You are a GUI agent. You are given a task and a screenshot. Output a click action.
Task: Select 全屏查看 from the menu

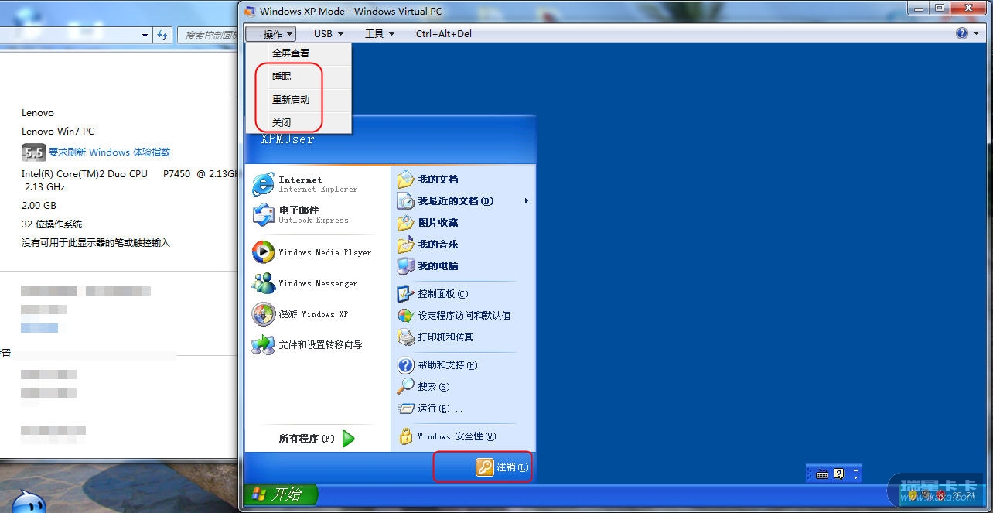299,53
